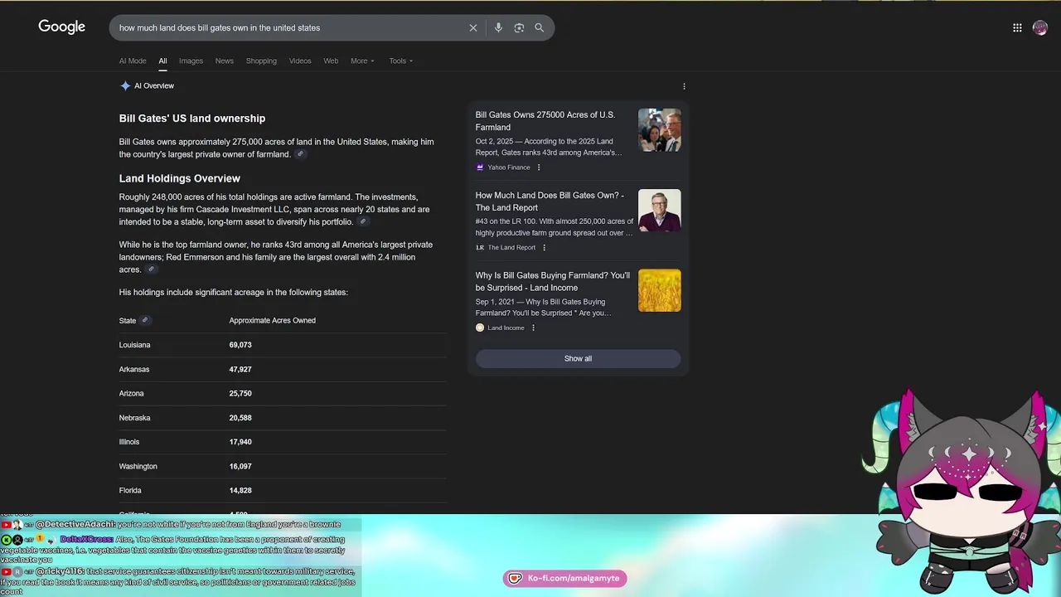Image resolution: width=1061 pixels, height=597 pixels.
Task: Select the Louisiana table row label
Action: pos(134,345)
